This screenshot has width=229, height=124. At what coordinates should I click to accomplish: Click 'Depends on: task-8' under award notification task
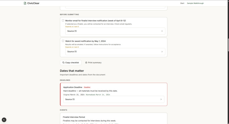point(72,47)
